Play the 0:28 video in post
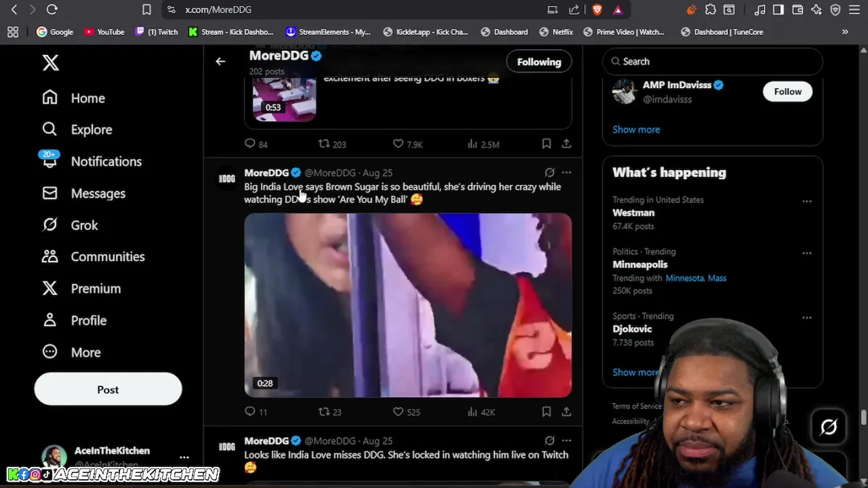This screenshot has height=488, width=868. (408, 305)
